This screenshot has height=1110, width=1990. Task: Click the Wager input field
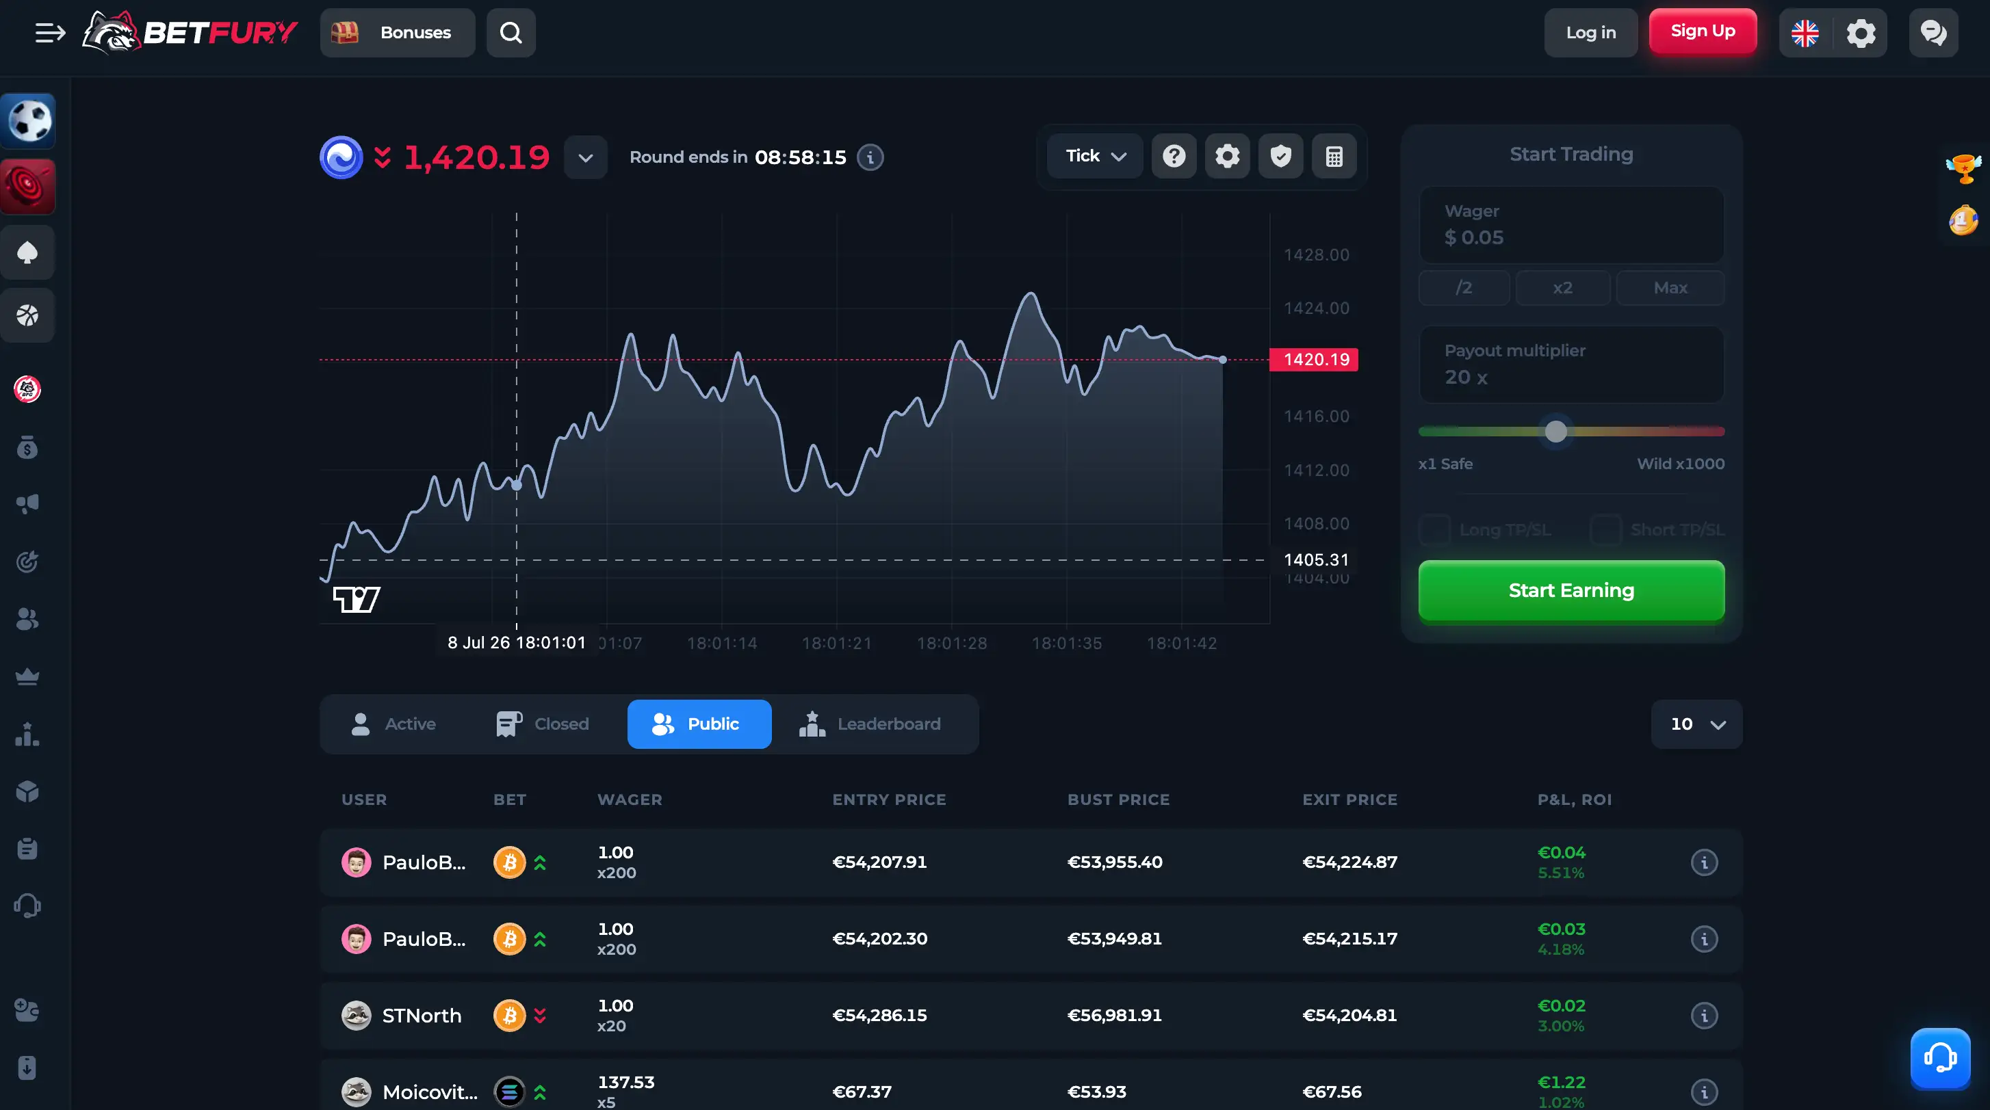click(x=1571, y=224)
